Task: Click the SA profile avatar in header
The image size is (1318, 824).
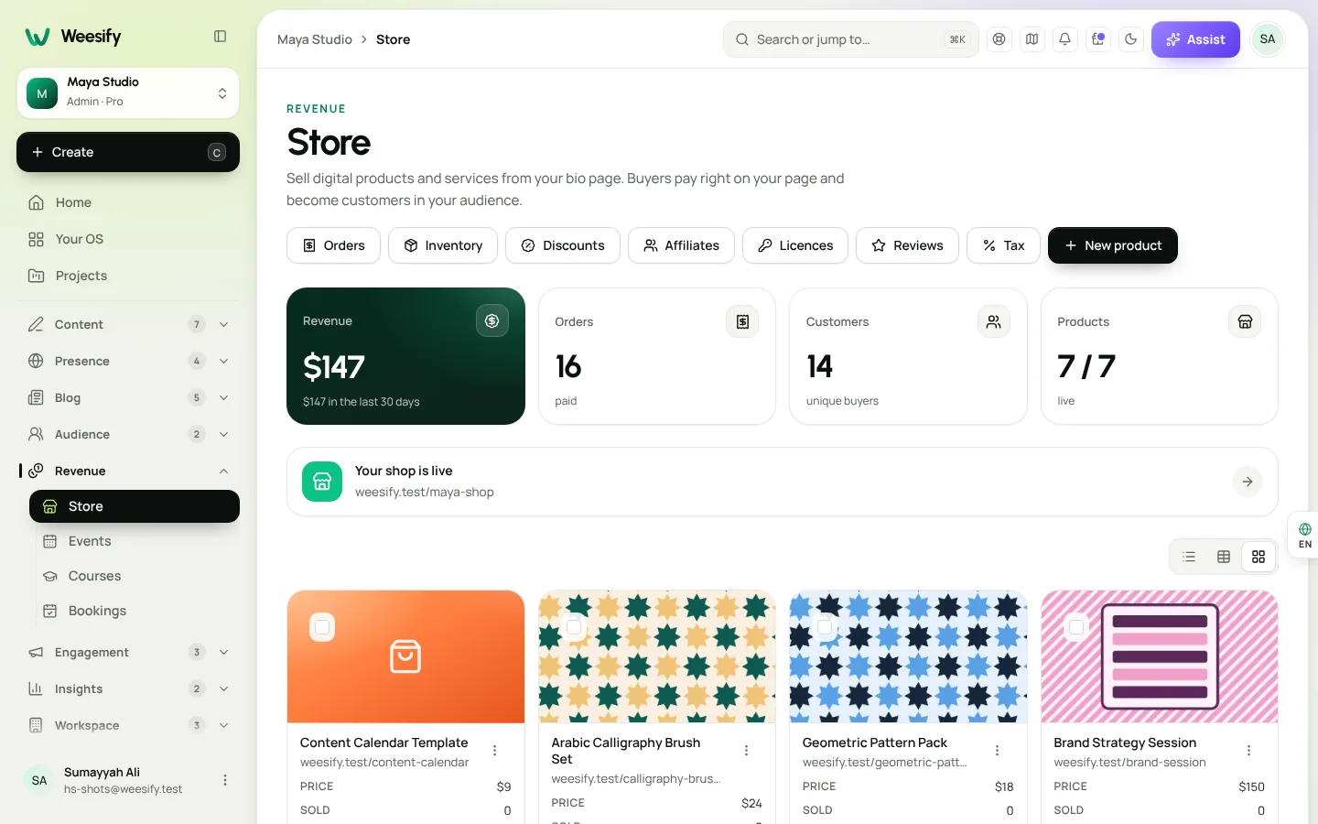Action: click(1268, 39)
